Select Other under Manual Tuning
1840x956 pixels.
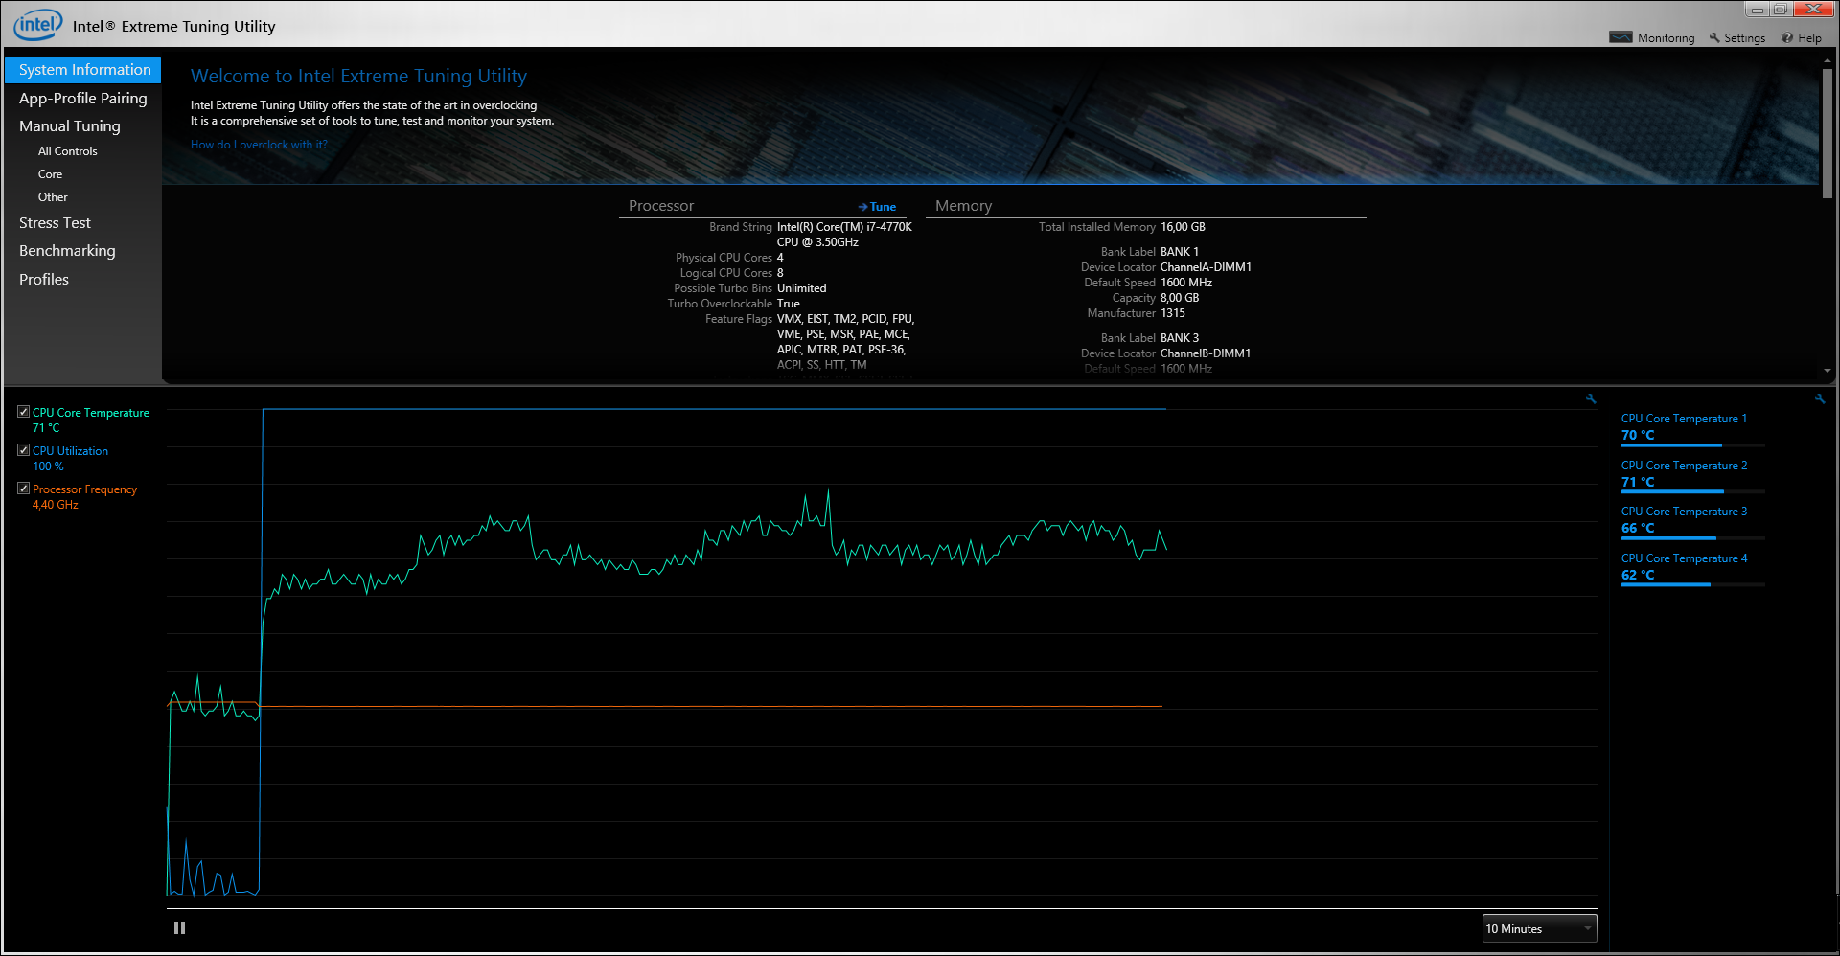click(53, 197)
